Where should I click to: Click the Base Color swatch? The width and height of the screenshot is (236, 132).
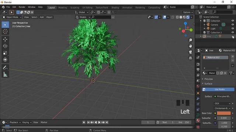click(224, 113)
